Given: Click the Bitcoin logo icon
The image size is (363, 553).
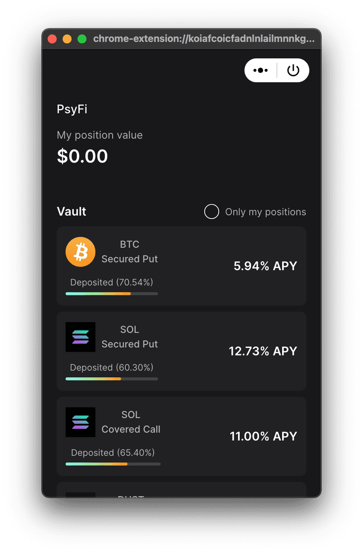Looking at the screenshot, I should (x=80, y=252).
